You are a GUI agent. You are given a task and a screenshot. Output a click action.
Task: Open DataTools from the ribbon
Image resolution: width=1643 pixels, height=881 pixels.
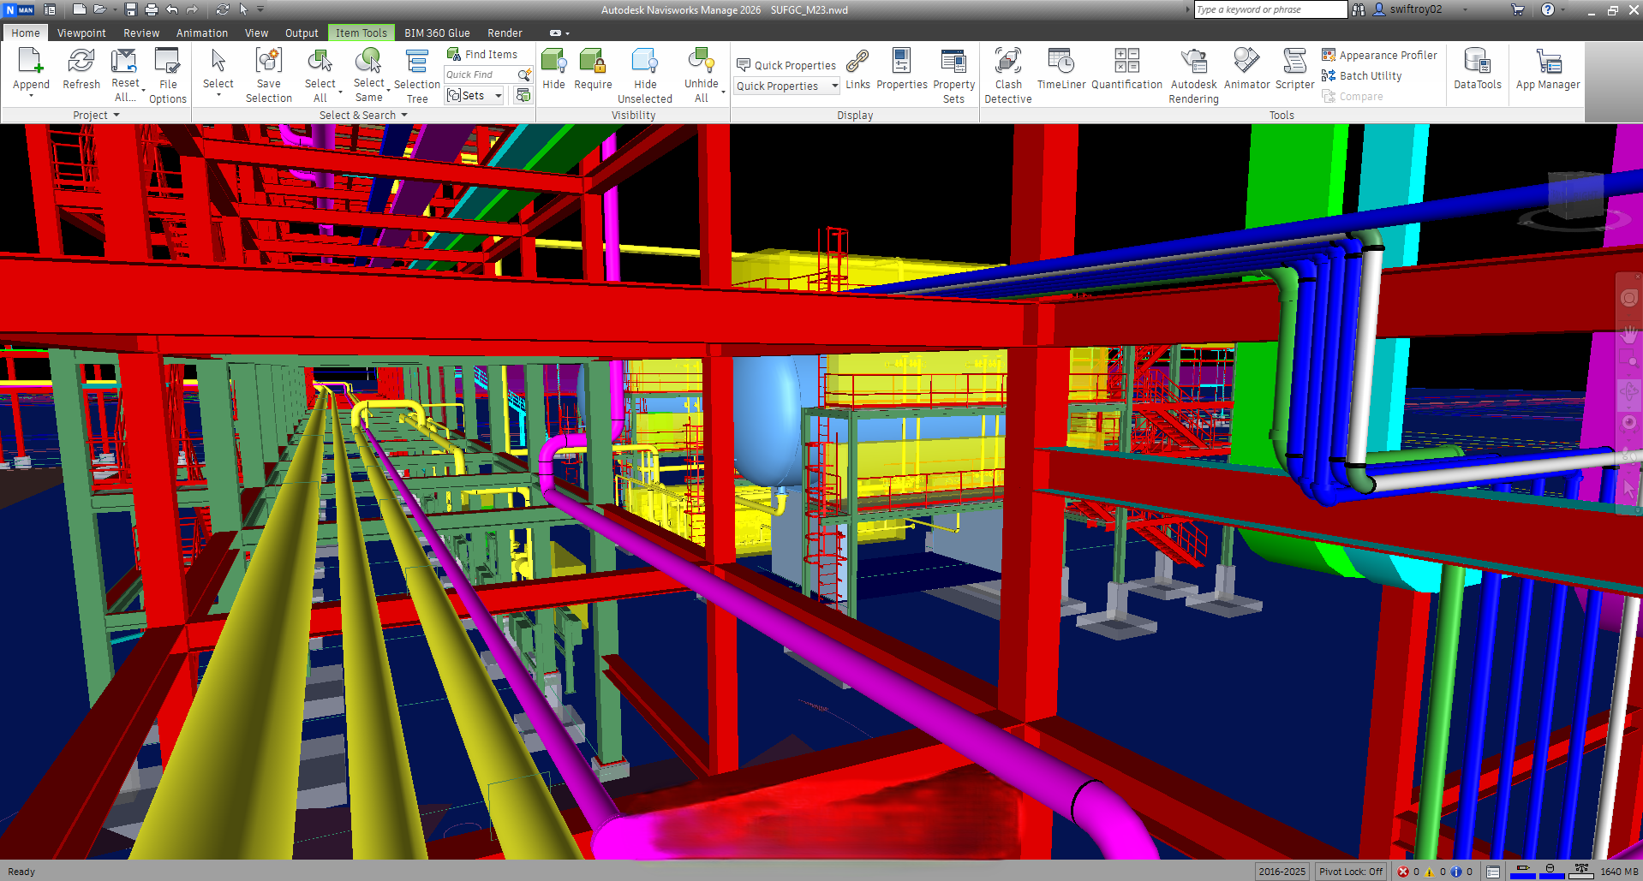pyautogui.click(x=1477, y=69)
